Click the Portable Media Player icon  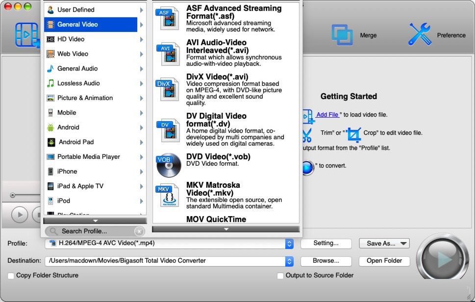coord(50,156)
